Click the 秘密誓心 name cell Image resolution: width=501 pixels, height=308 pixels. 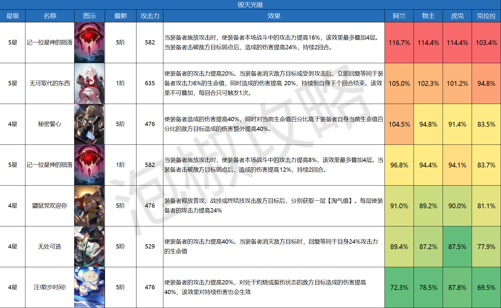point(50,124)
